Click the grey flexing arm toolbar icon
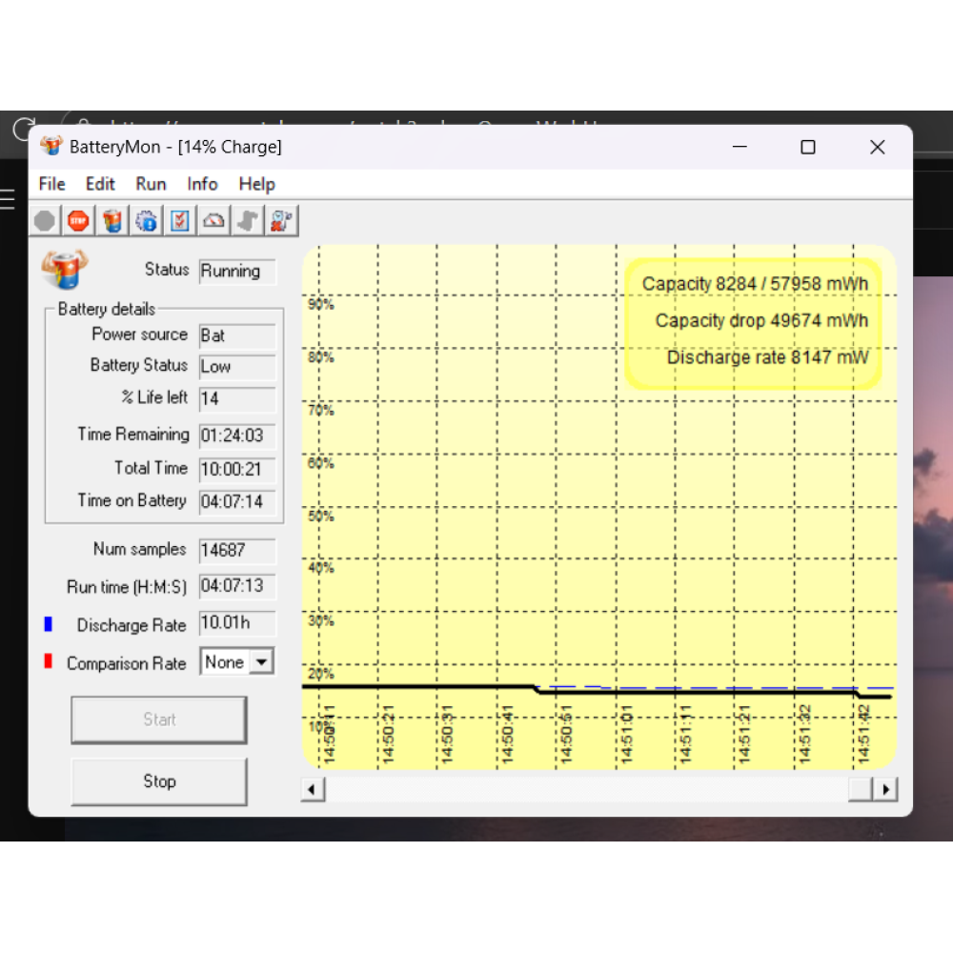The height and width of the screenshot is (953, 953). pyautogui.click(x=248, y=221)
